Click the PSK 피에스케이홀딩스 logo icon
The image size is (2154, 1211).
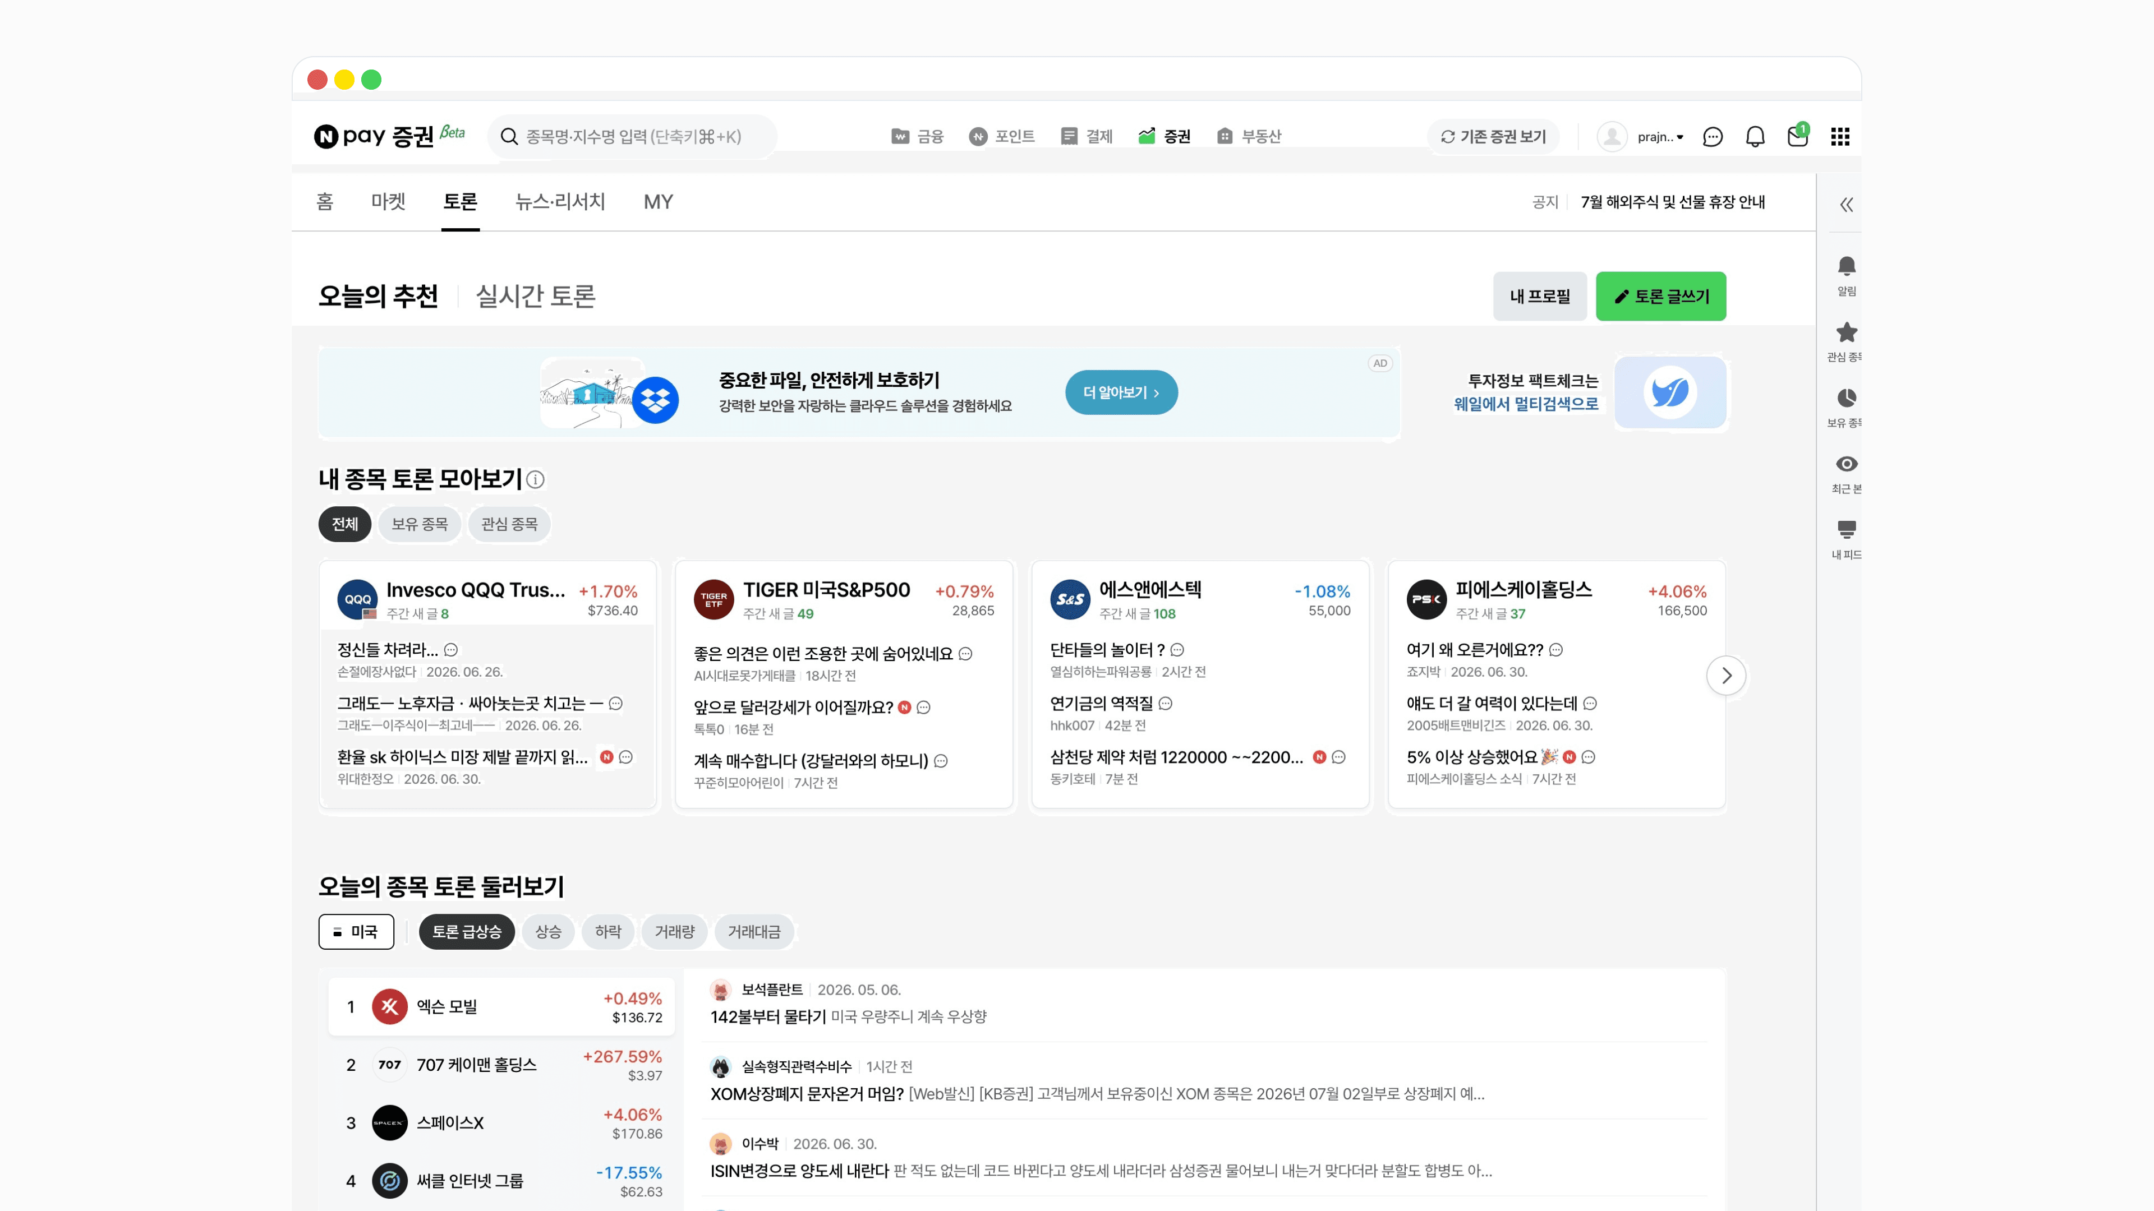1426,599
